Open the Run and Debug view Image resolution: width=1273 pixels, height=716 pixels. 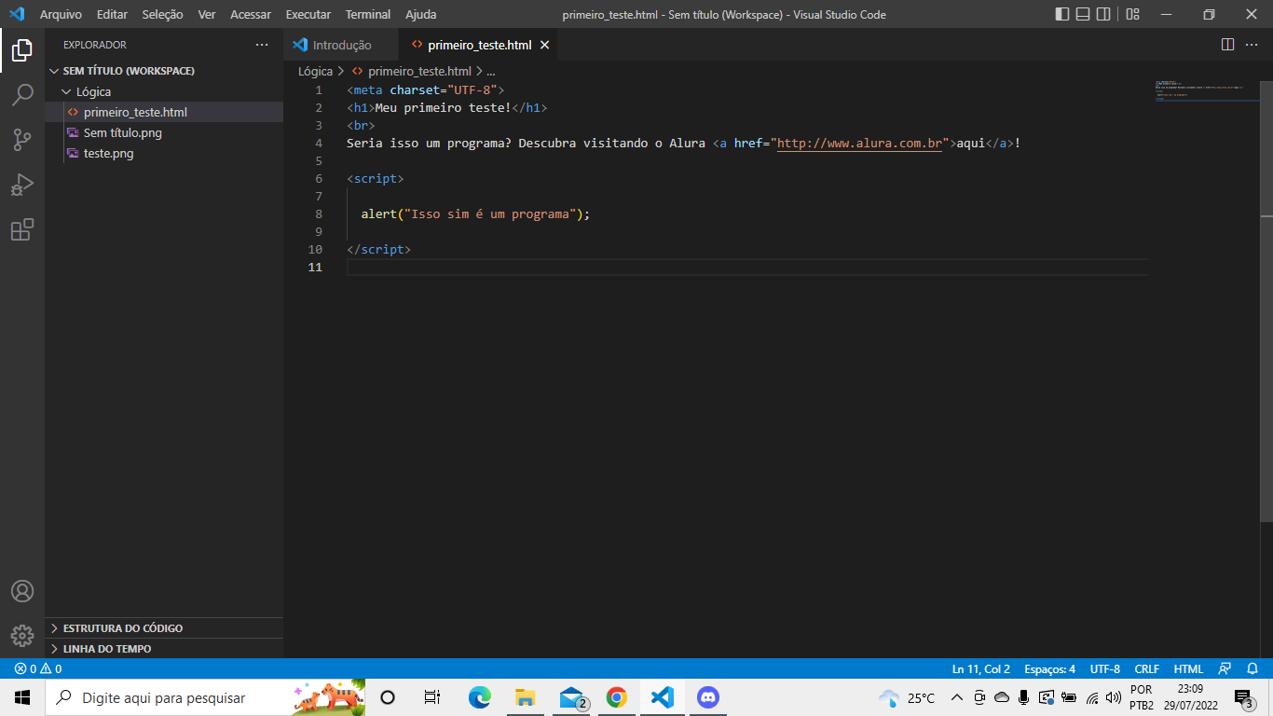tap(22, 185)
